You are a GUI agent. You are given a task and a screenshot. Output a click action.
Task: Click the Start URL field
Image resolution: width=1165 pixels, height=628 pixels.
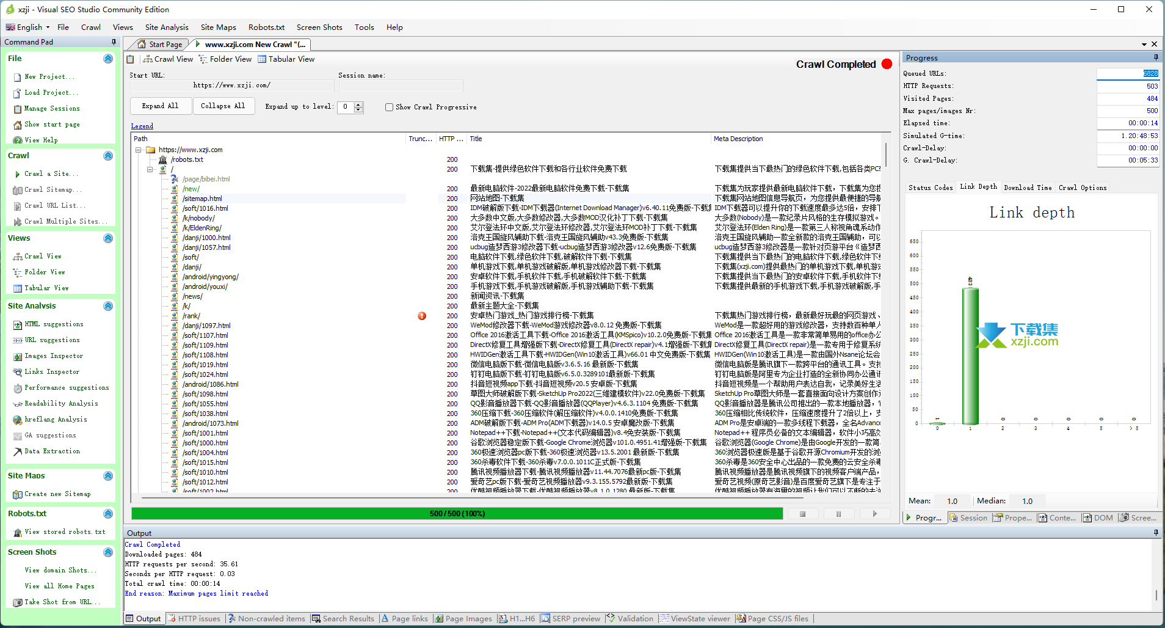coord(231,86)
